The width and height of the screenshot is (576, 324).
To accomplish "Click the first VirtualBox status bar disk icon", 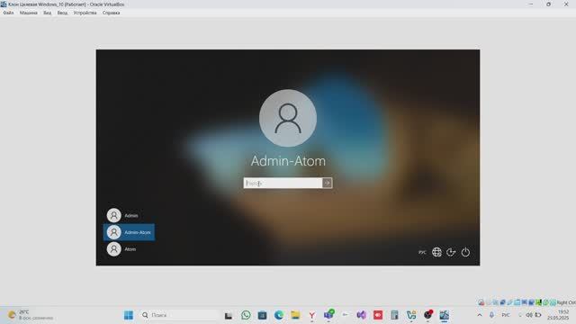I will (481, 302).
